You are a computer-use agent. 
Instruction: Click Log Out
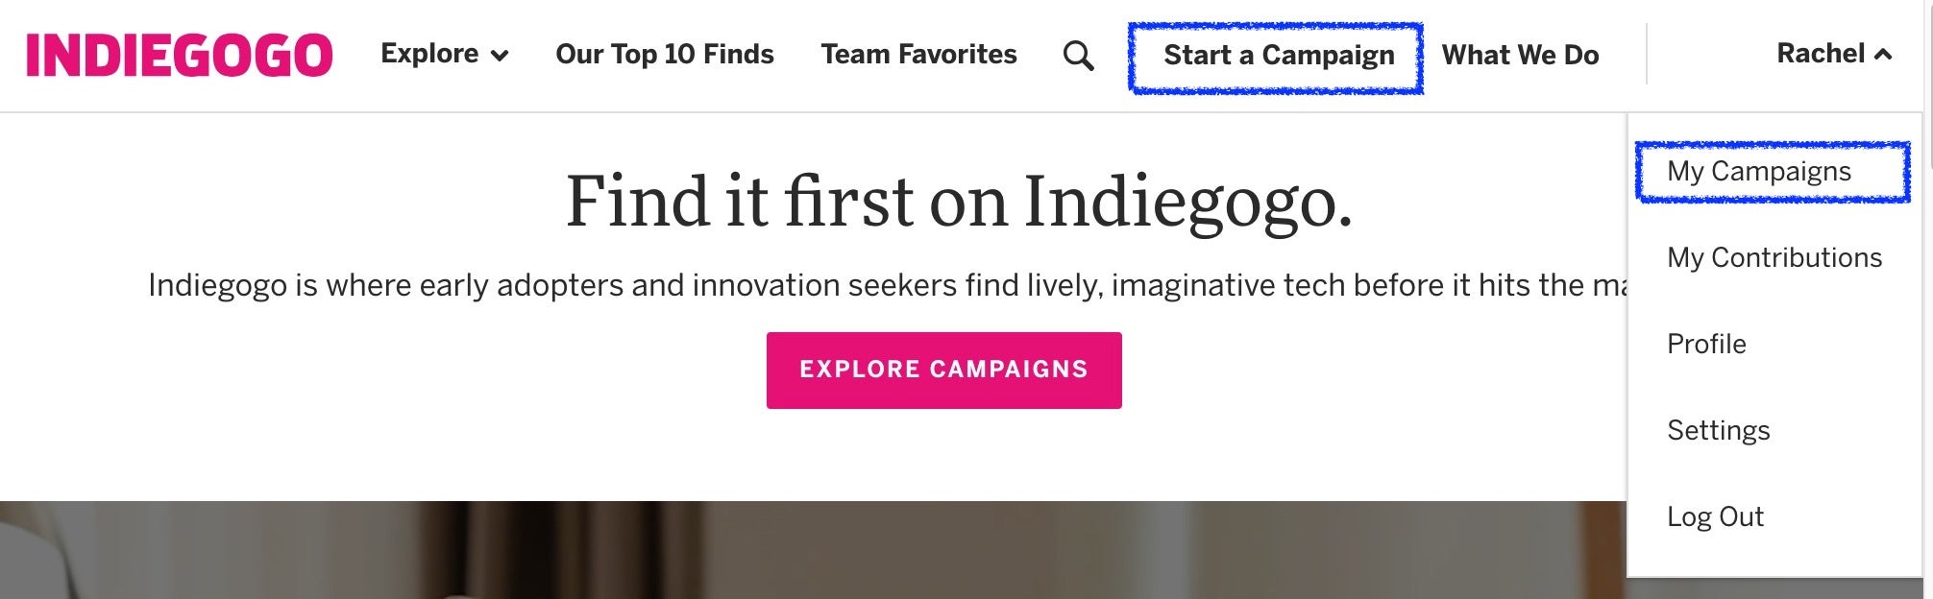(1715, 516)
